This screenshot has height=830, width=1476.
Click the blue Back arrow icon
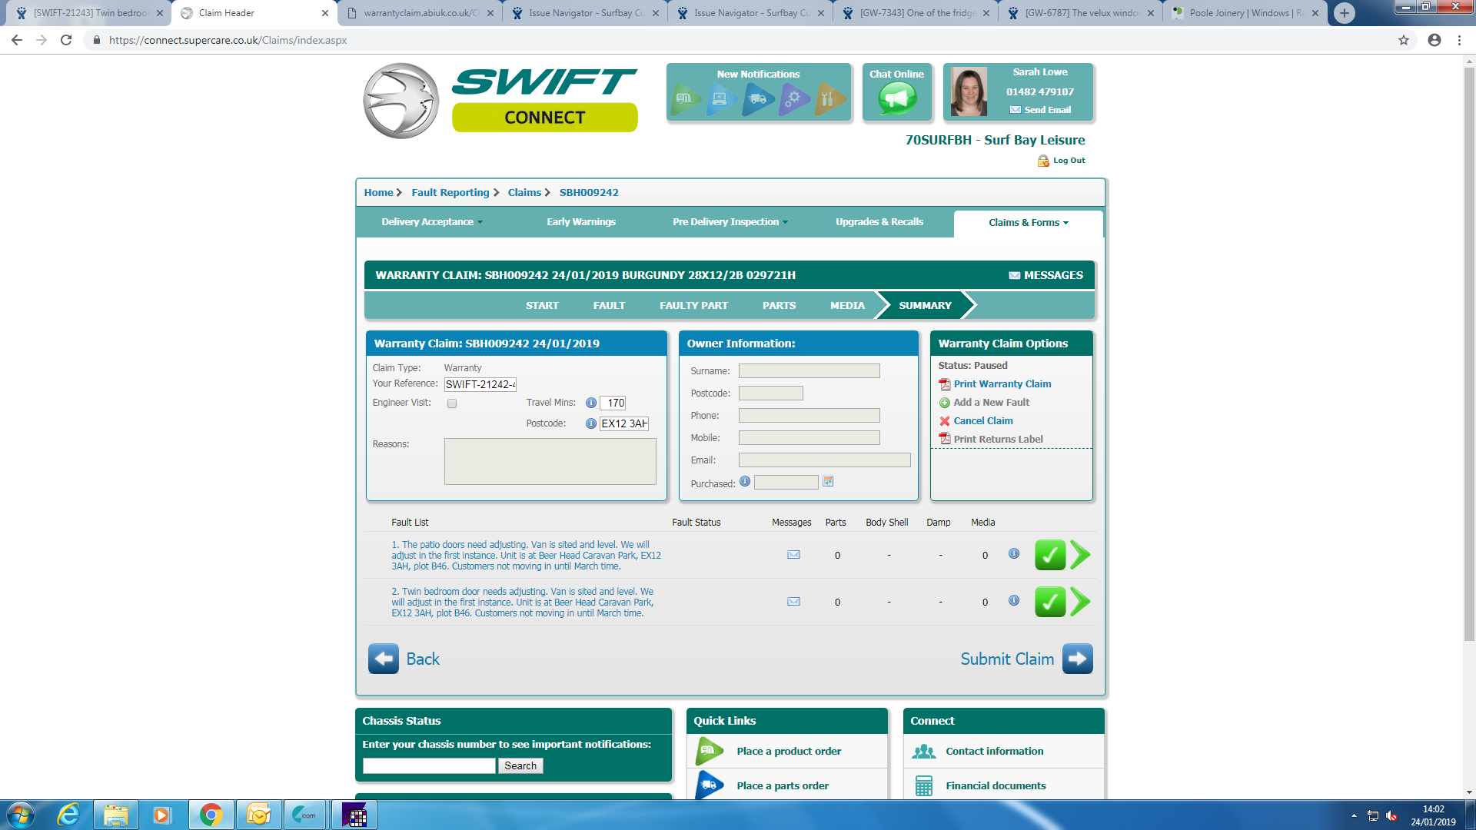tap(384, 659)
